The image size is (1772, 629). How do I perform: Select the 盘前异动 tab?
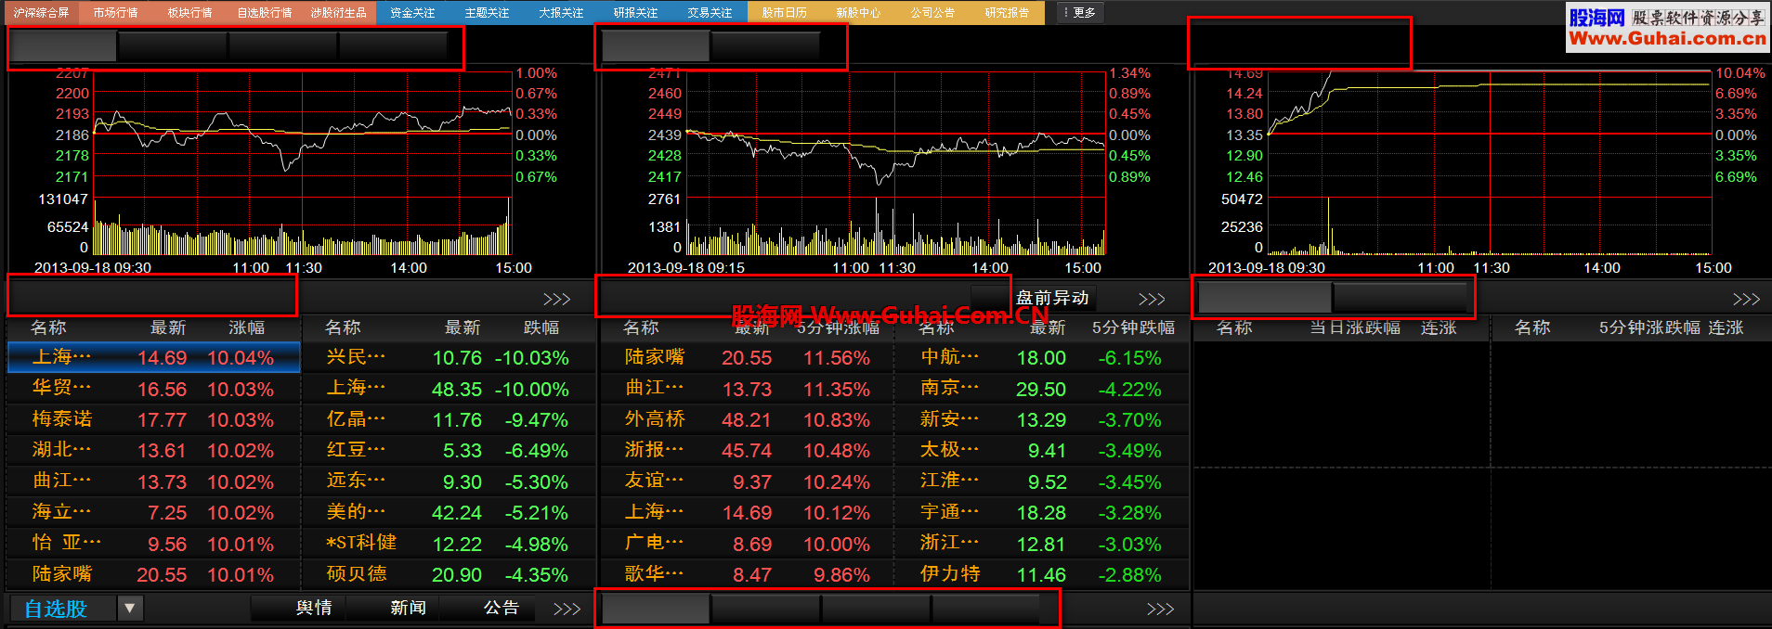click(1052, 298)
